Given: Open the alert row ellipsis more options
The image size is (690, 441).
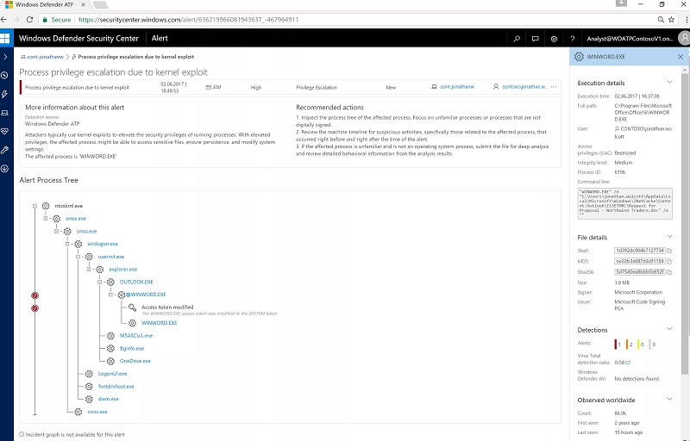Looking at the screenshot, I should (x=554, y=87).
